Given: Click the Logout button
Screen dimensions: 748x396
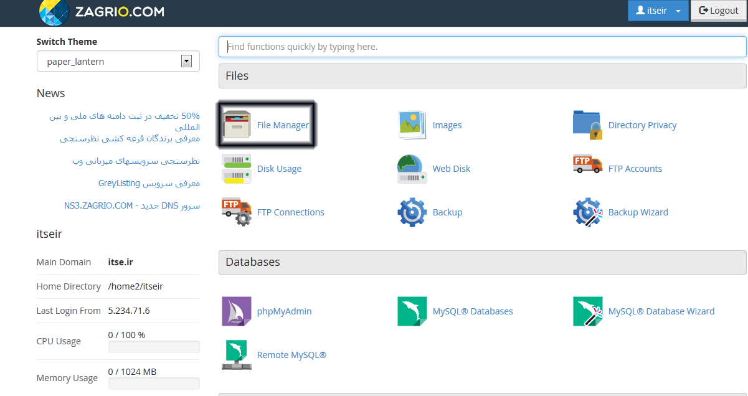Looking at the screenshot, I should 719,11.
